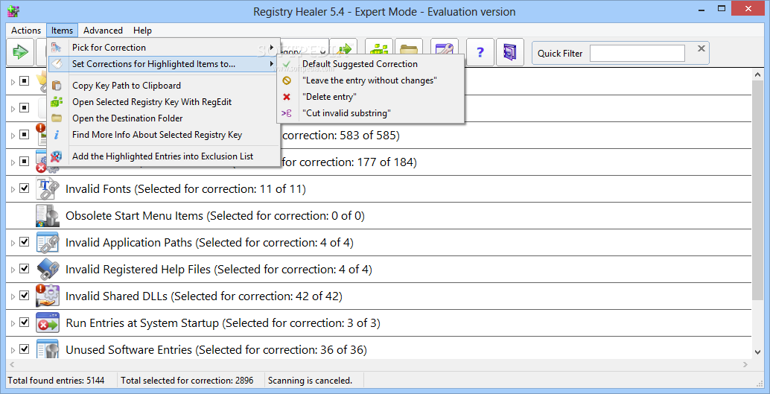
Task: Click the Exclusion List menu icon
Action: [57, 156]
